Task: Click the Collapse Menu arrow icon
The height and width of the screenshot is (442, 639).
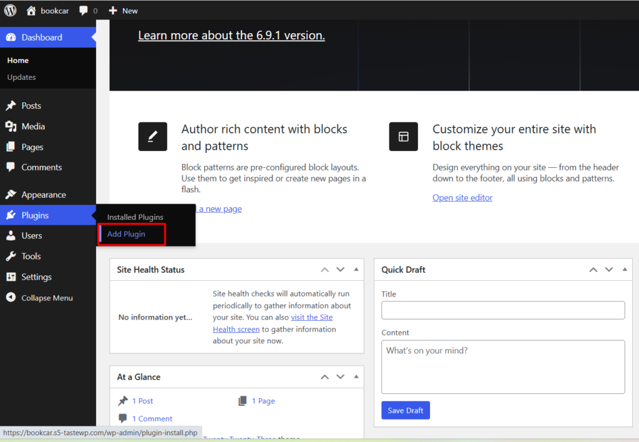Action: point(11,298)
